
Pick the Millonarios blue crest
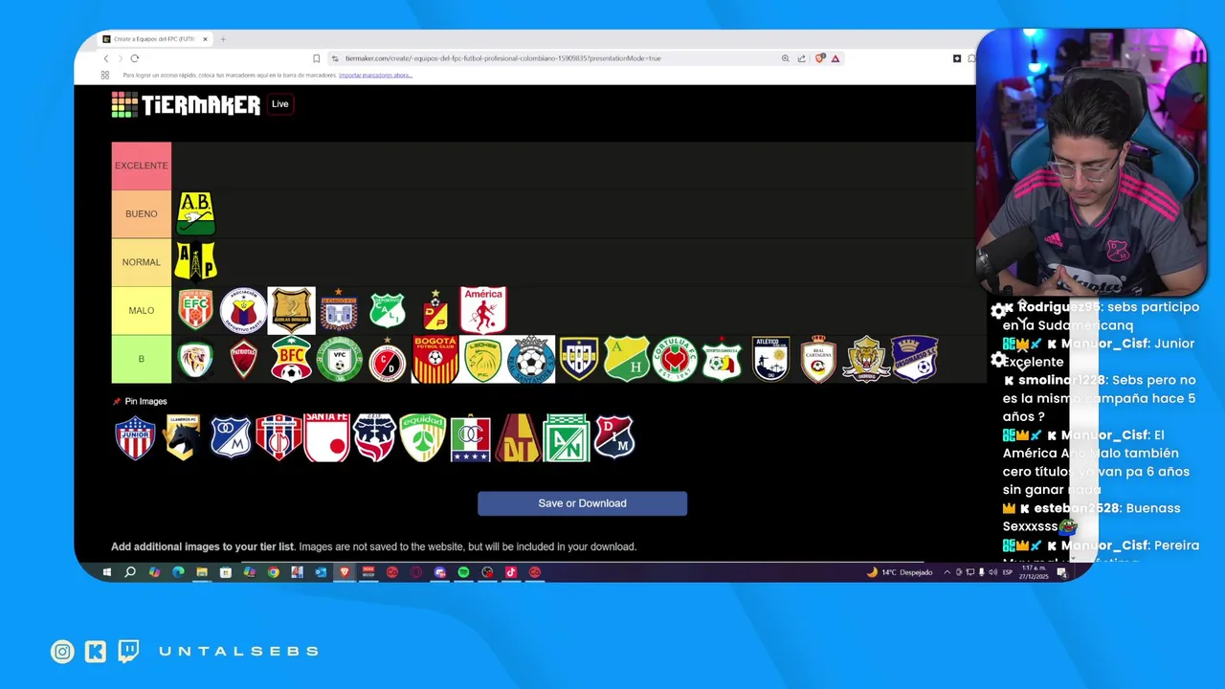tap(231, 438)
